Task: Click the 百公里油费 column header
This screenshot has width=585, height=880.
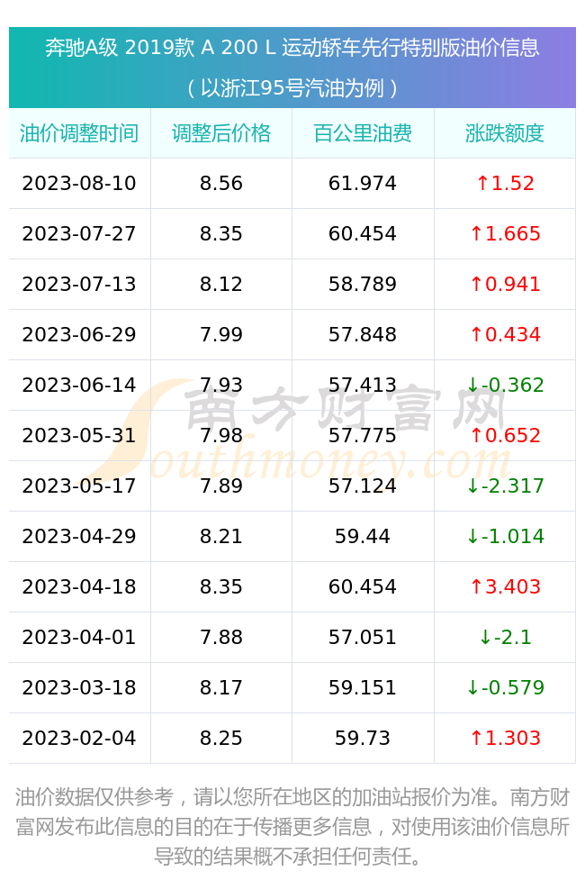Action: coord(363,133)
